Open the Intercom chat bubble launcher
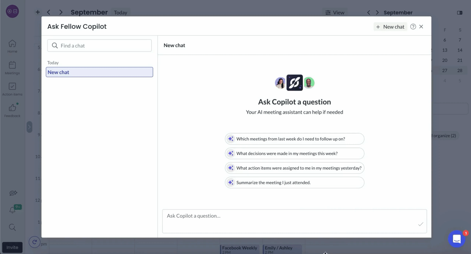Viewport: 471px width, 254px height. tap(457, 239)
